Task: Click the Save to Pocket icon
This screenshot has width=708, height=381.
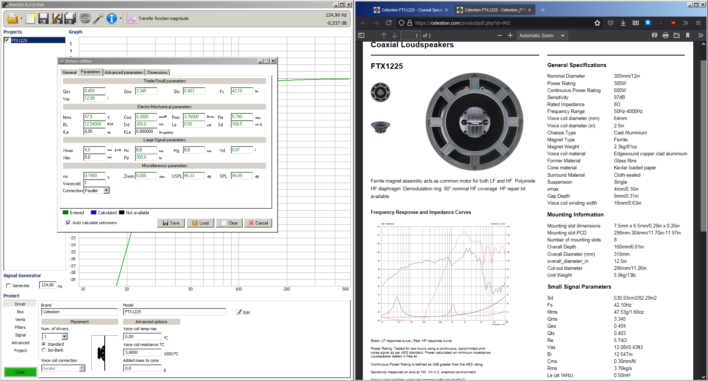Action: tap(611, 23)
